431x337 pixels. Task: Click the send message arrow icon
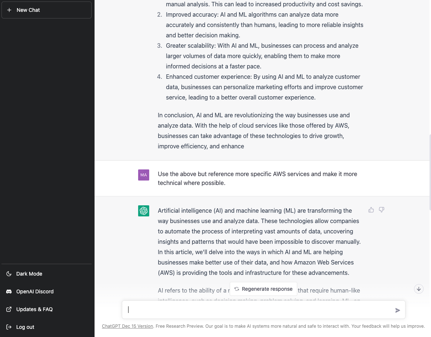397,310
